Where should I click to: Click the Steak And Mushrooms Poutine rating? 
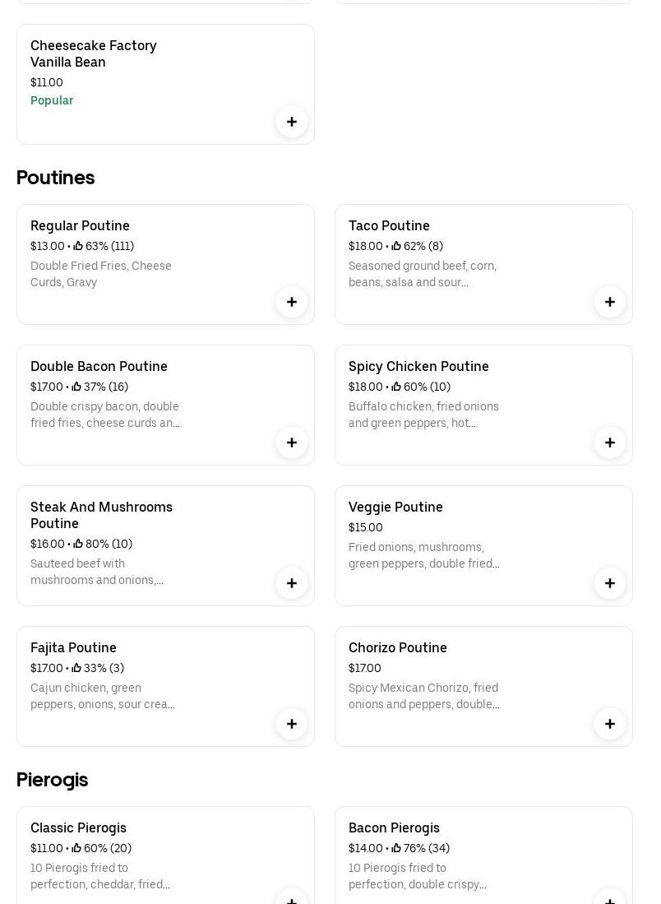103,544
